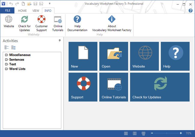This screenshot has width=195, height=137.
Task: Click the Help tile
Action: [175, 56]
